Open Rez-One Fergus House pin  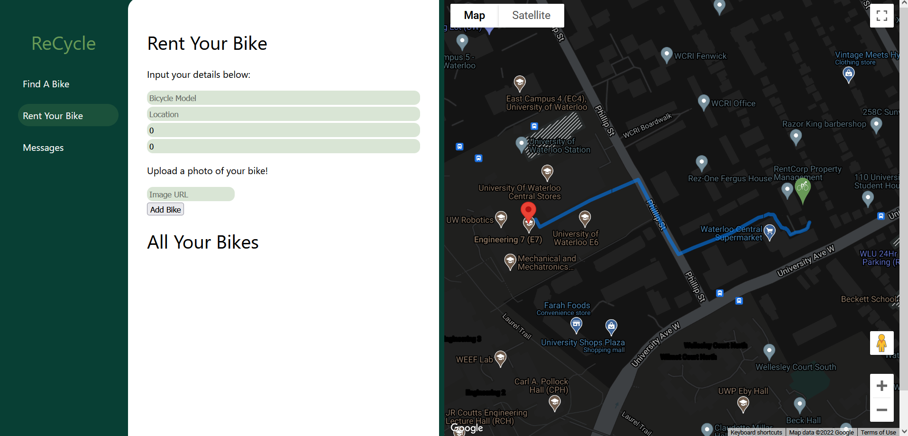[702, 163]
